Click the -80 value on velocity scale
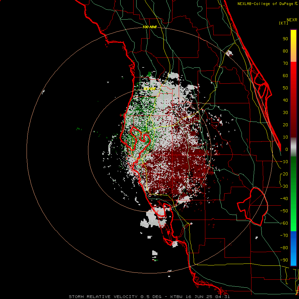This screenshot has width=299, height=299. pyautogui.click(x=284, y=248)
